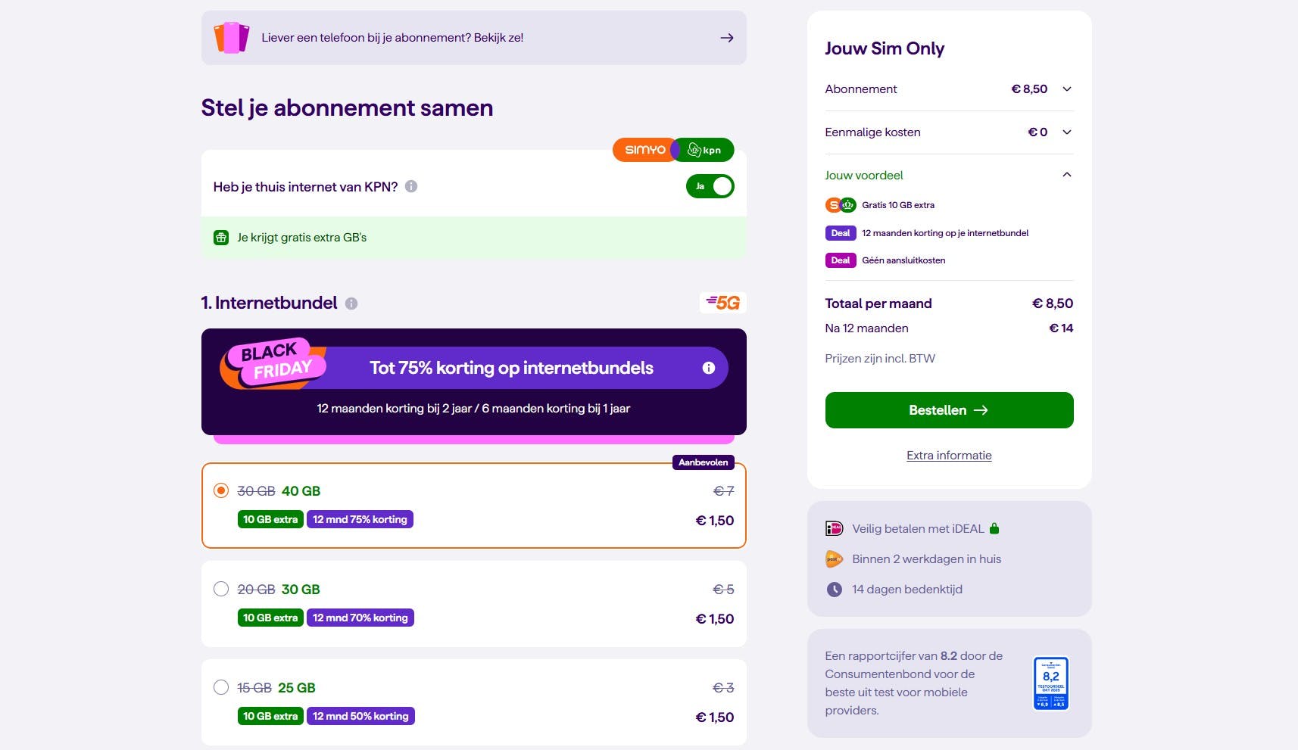The width and height of the screenshot is (1298, 750).
Task: Click the phone icon in the top banner
Action: click(232, 38)
